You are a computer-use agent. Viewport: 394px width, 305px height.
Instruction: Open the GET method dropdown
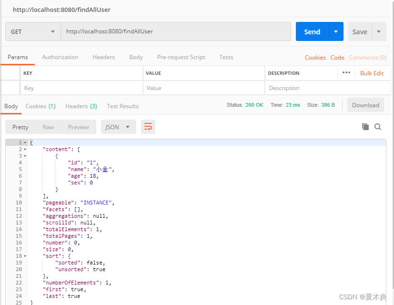click(32, 31)
